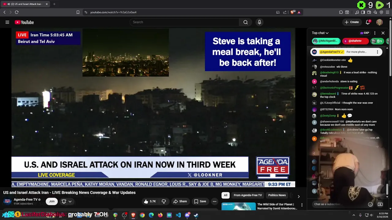The height and width of the screenshot is (220, 392).
Task: Open the Discord icon in taskbar
Action: 187,215
